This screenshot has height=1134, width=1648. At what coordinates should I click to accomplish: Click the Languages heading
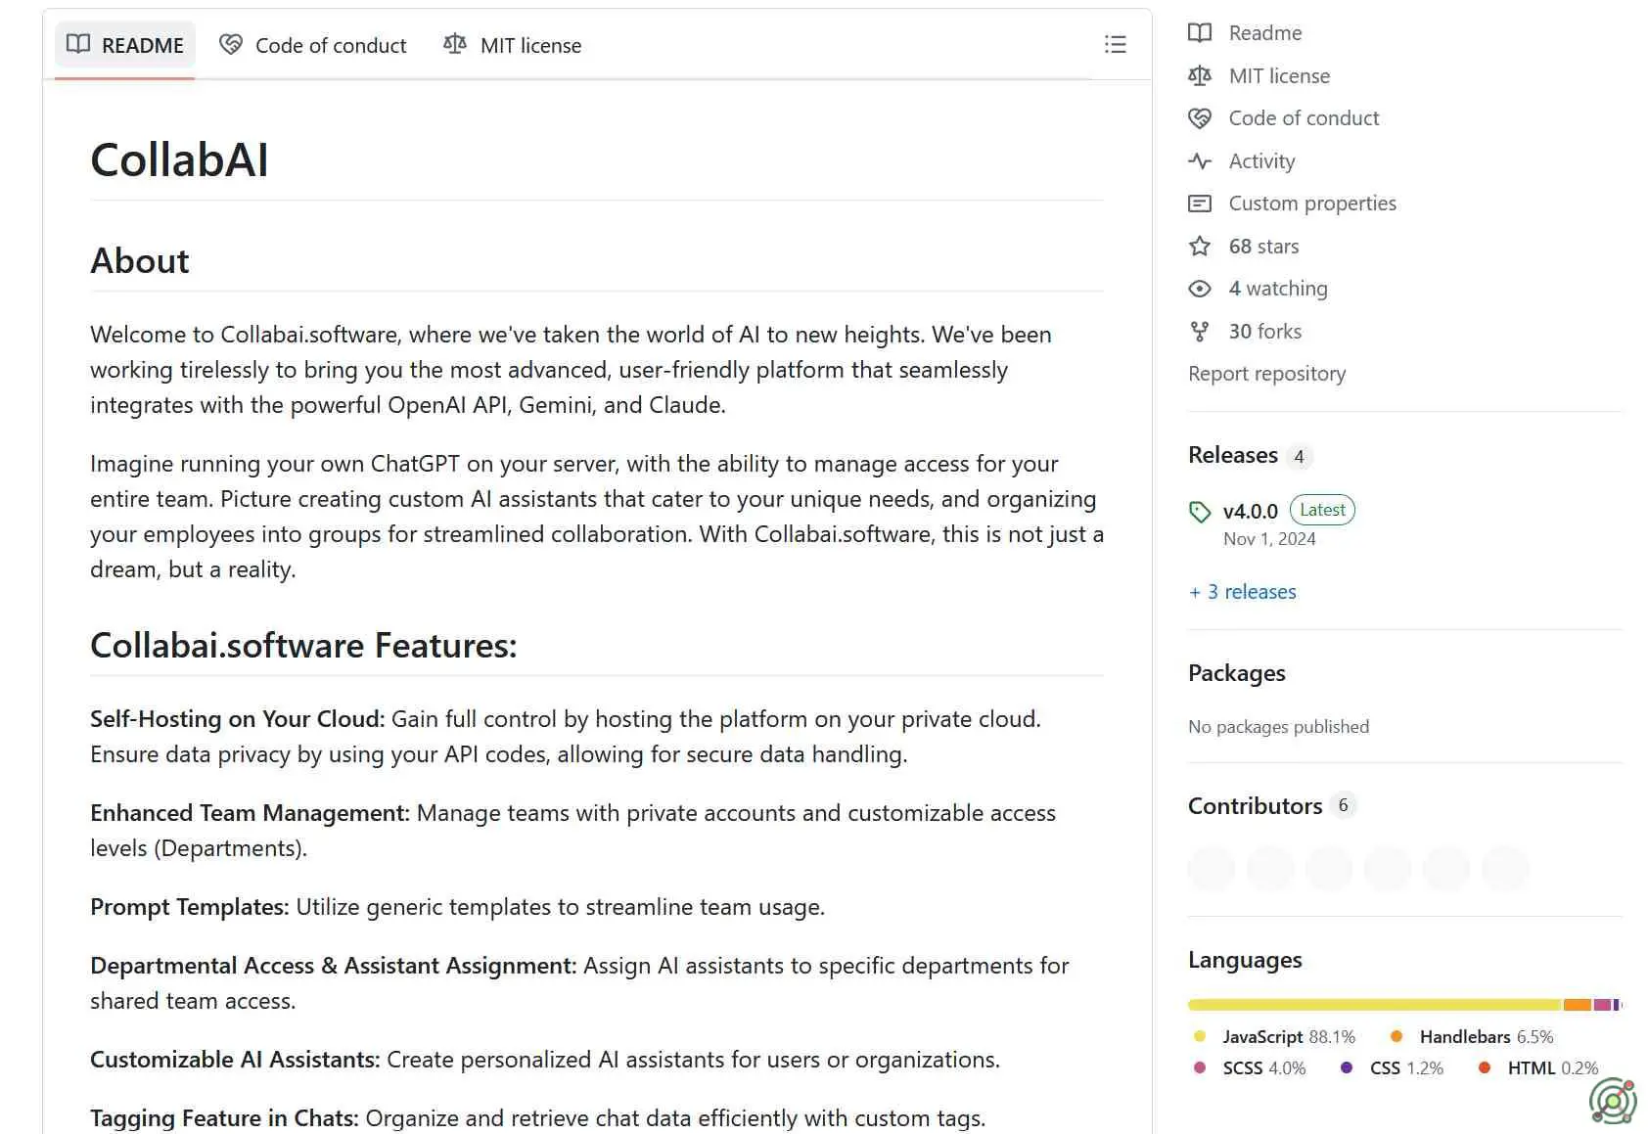[x=1245, y=960]
